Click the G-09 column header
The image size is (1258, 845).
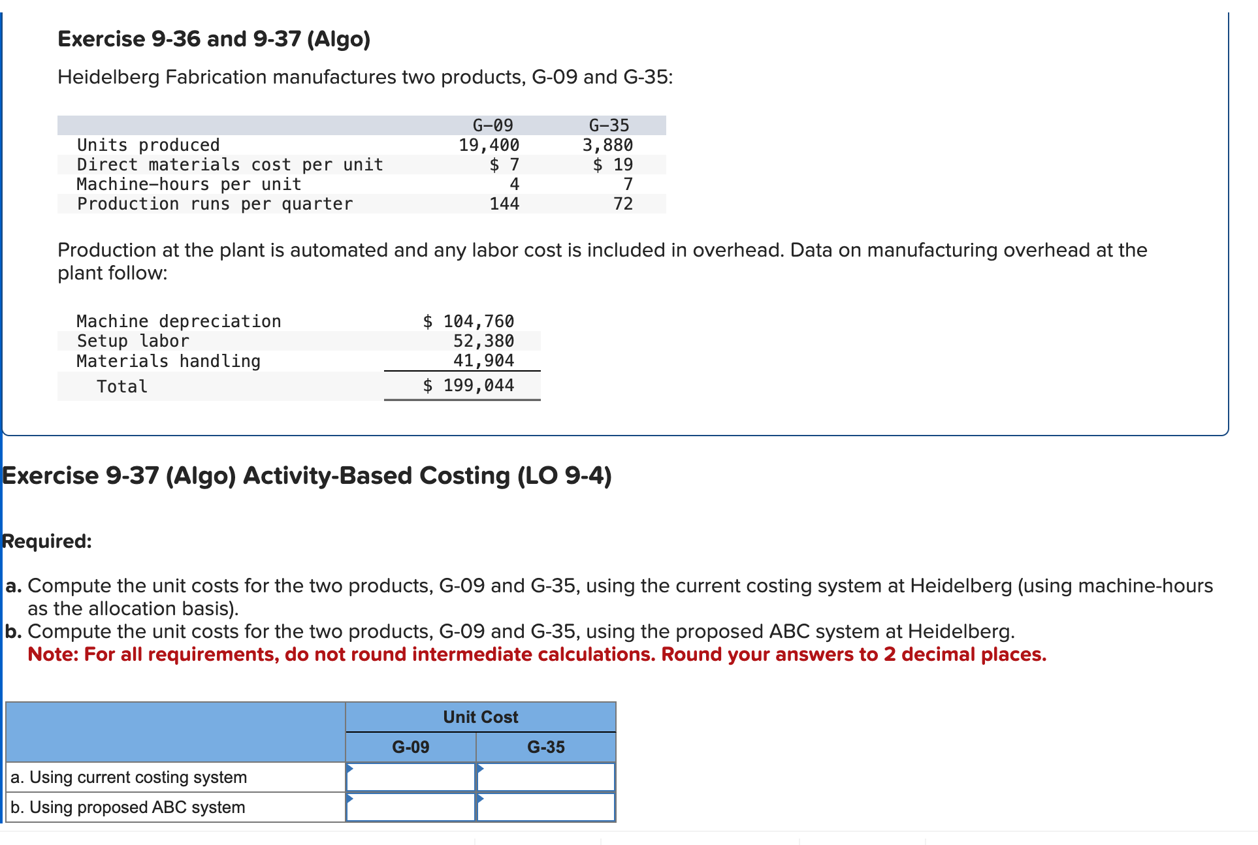(410, 747)
